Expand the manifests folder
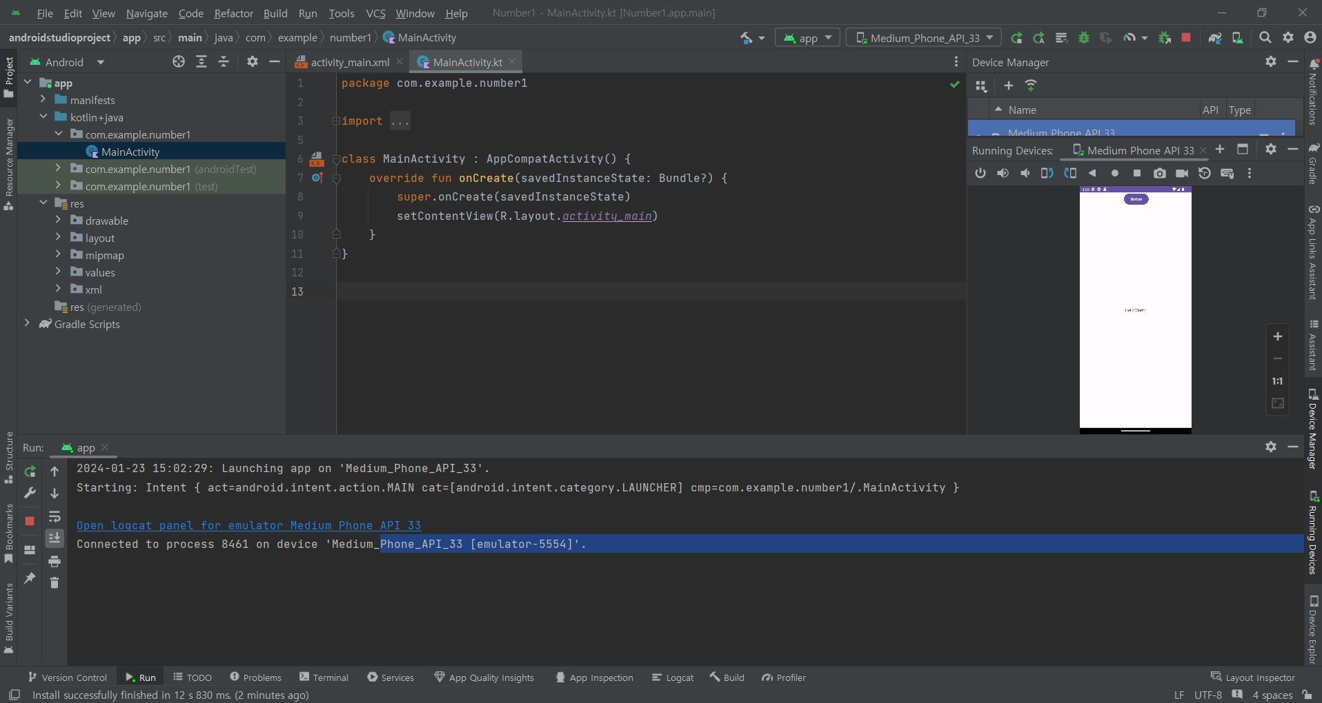This screenshot has width=1322, height=703. (x=43, y=99)
